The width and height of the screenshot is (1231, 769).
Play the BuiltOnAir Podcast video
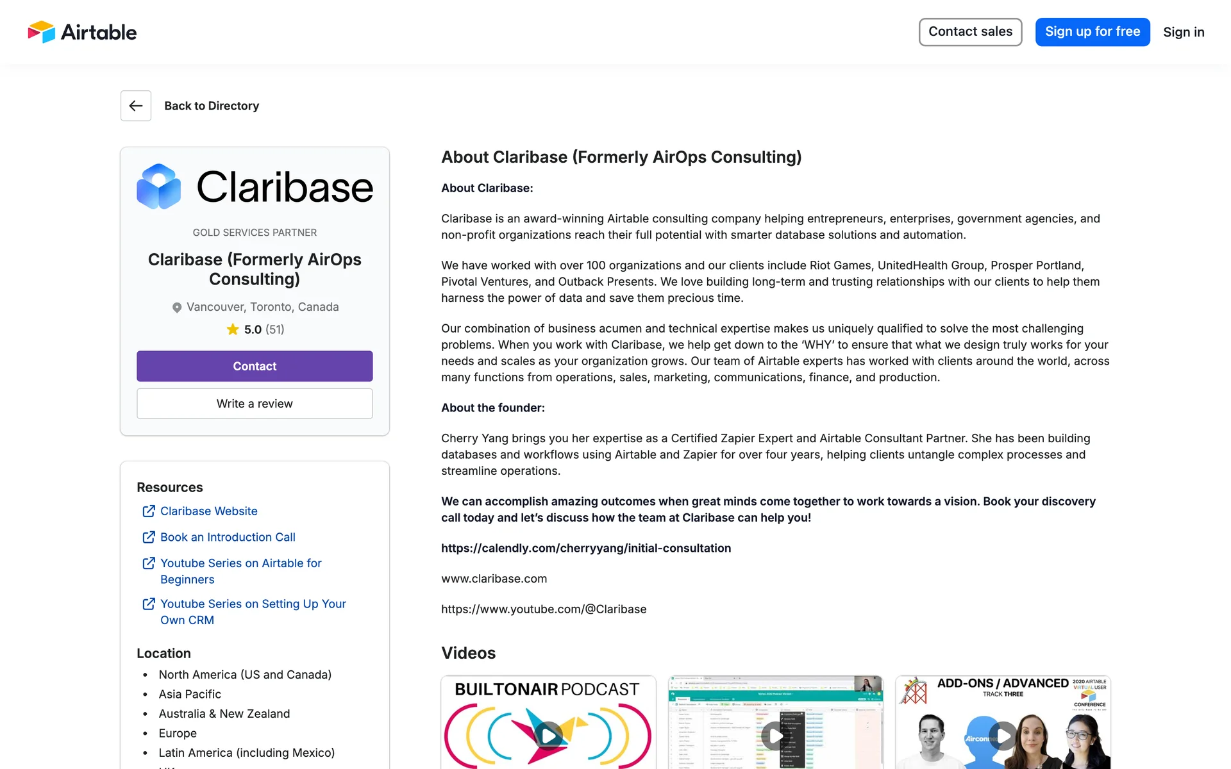(549, 735)
